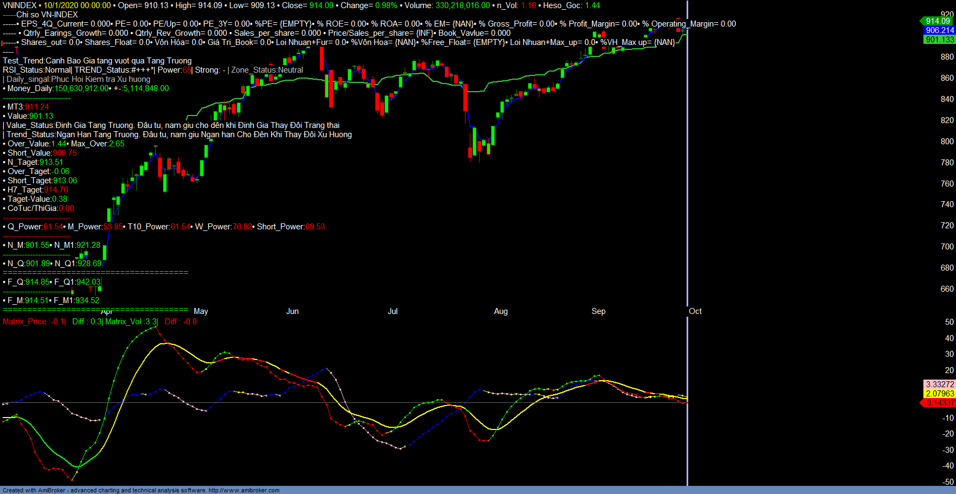Image resolution: width=956 pixels, height=494 pixels.
Task: Select the Sep label on time axis
Action: [x=598, y=311]
